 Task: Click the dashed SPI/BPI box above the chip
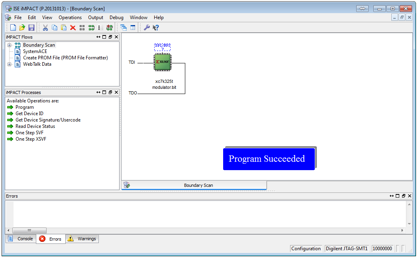pos(162,47)
